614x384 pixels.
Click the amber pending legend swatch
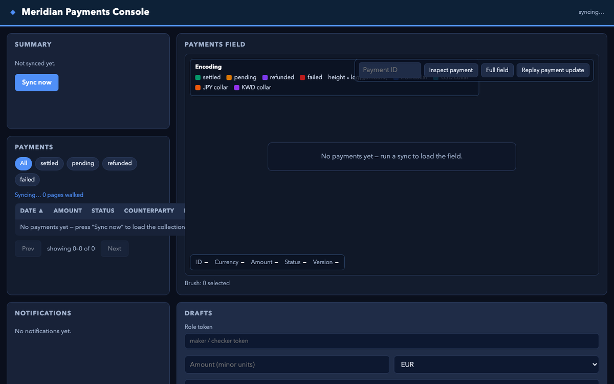[229, 77]
